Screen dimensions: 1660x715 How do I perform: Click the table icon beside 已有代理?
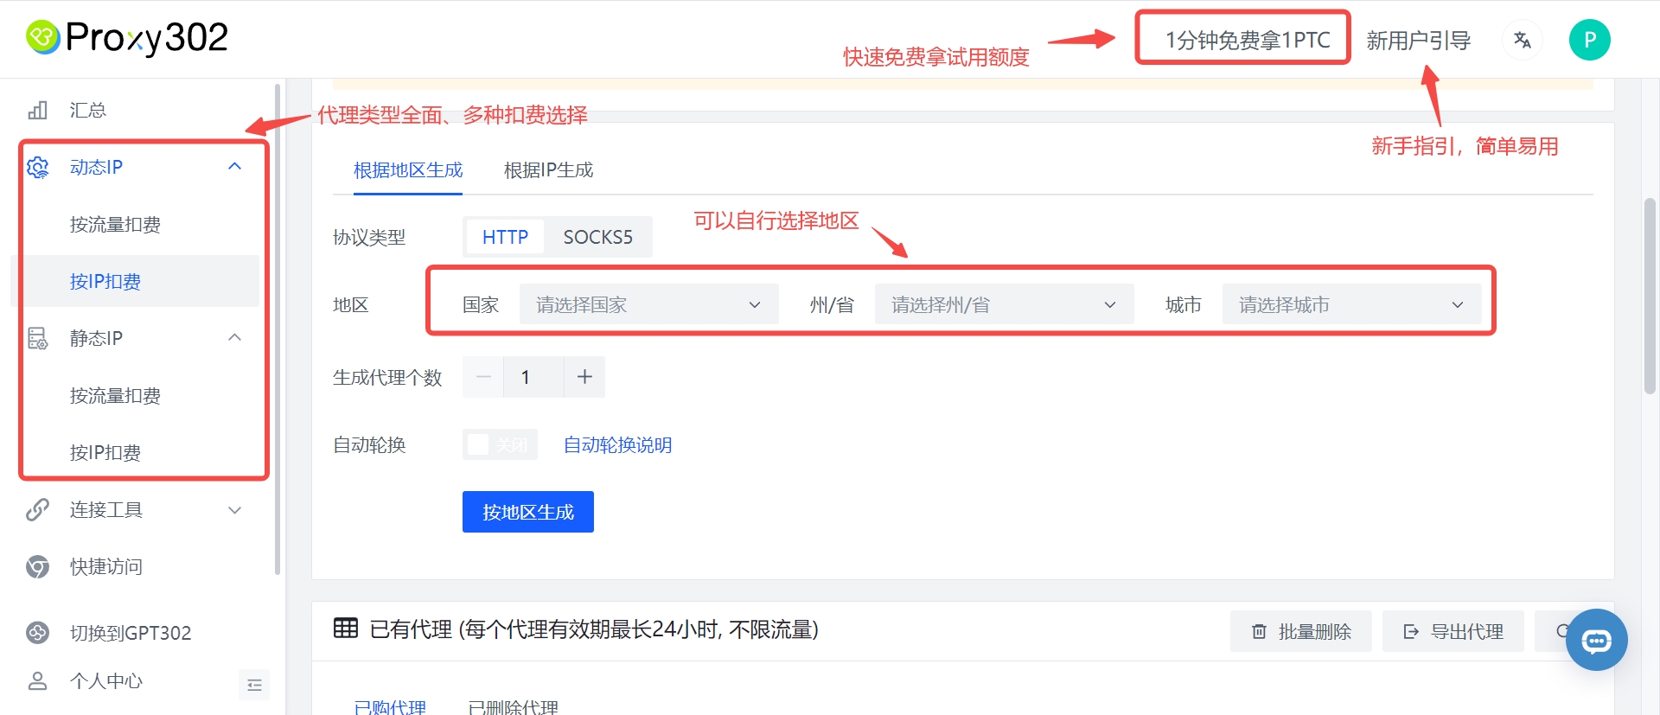[x=346, y=629]
